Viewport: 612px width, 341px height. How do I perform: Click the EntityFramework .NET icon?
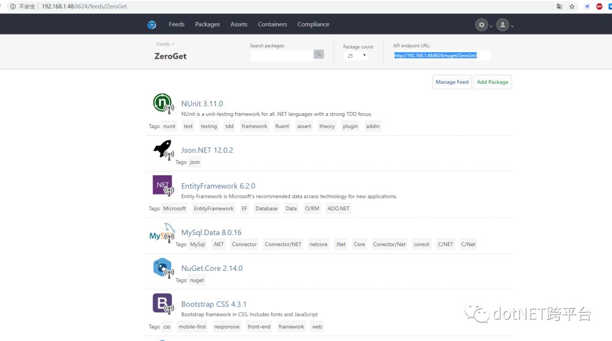click(163, 185)
